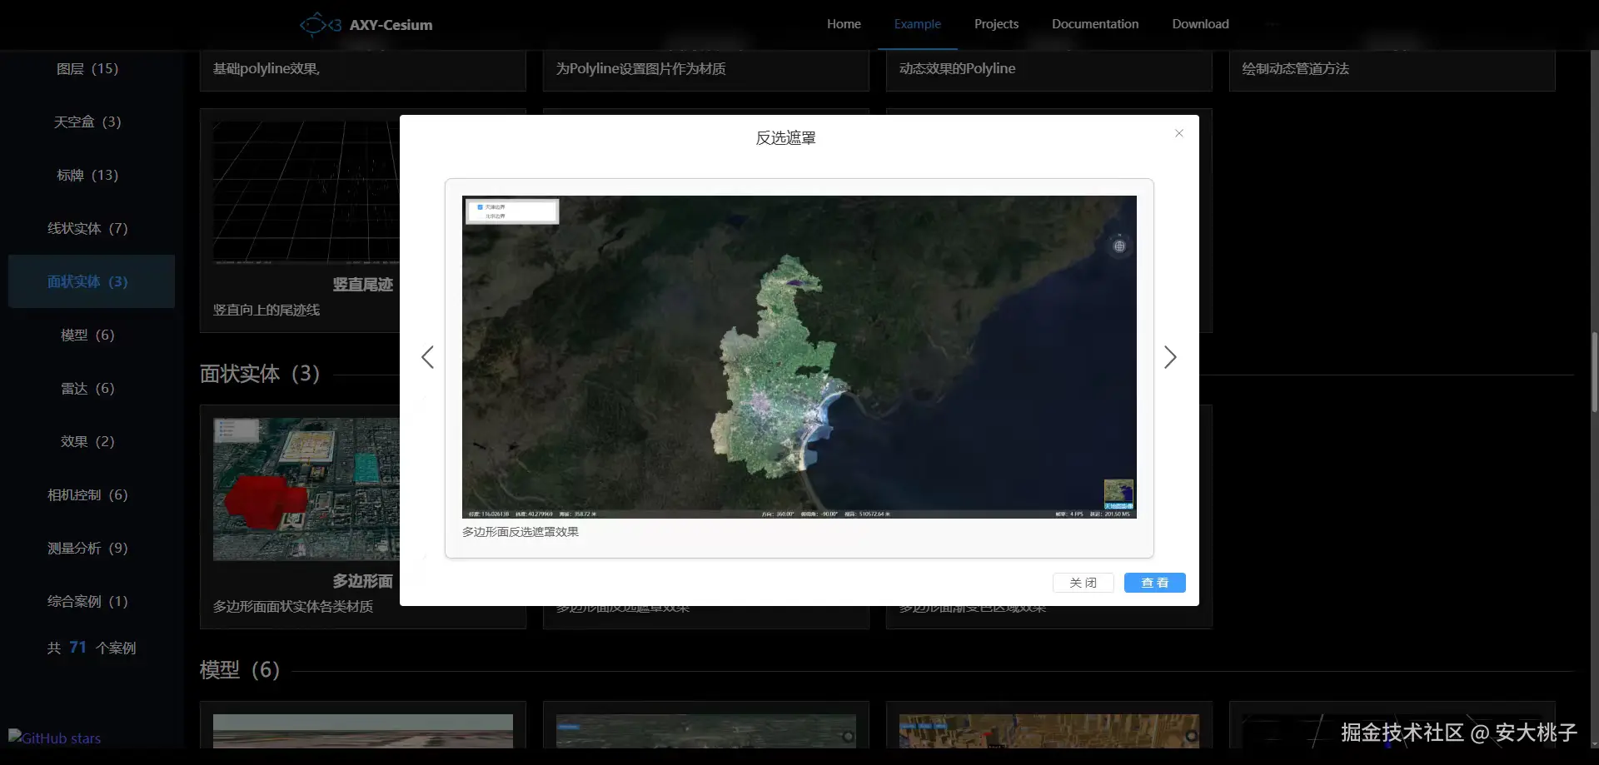Open the Home menu item

point(843,24)
